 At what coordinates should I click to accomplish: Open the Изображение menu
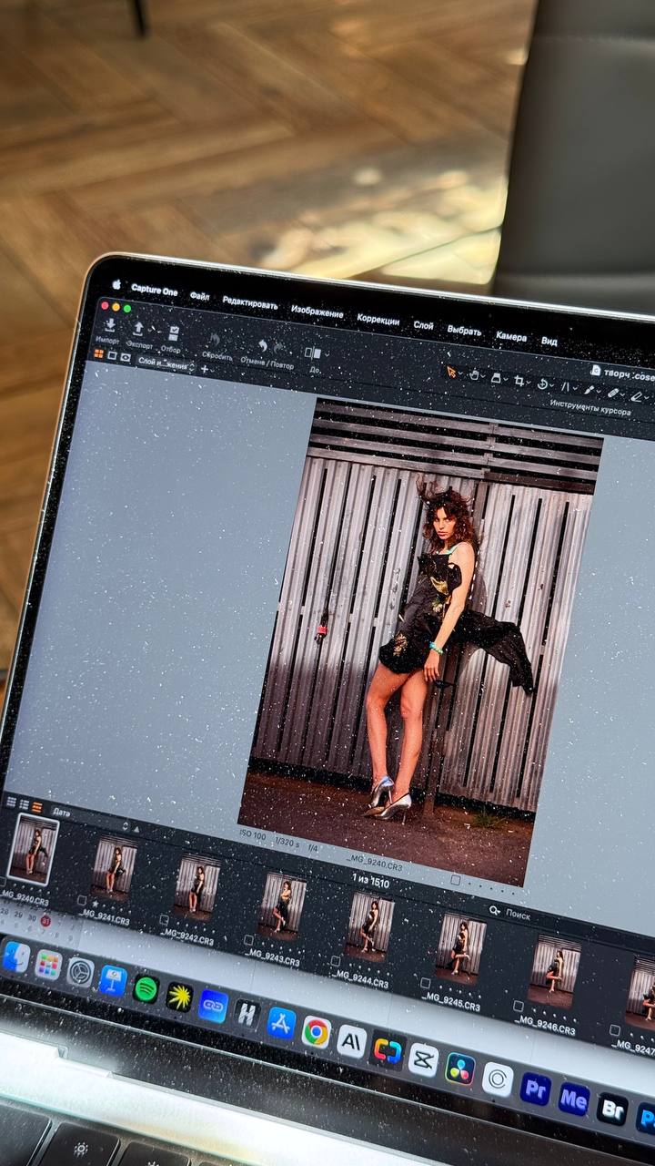317,312
